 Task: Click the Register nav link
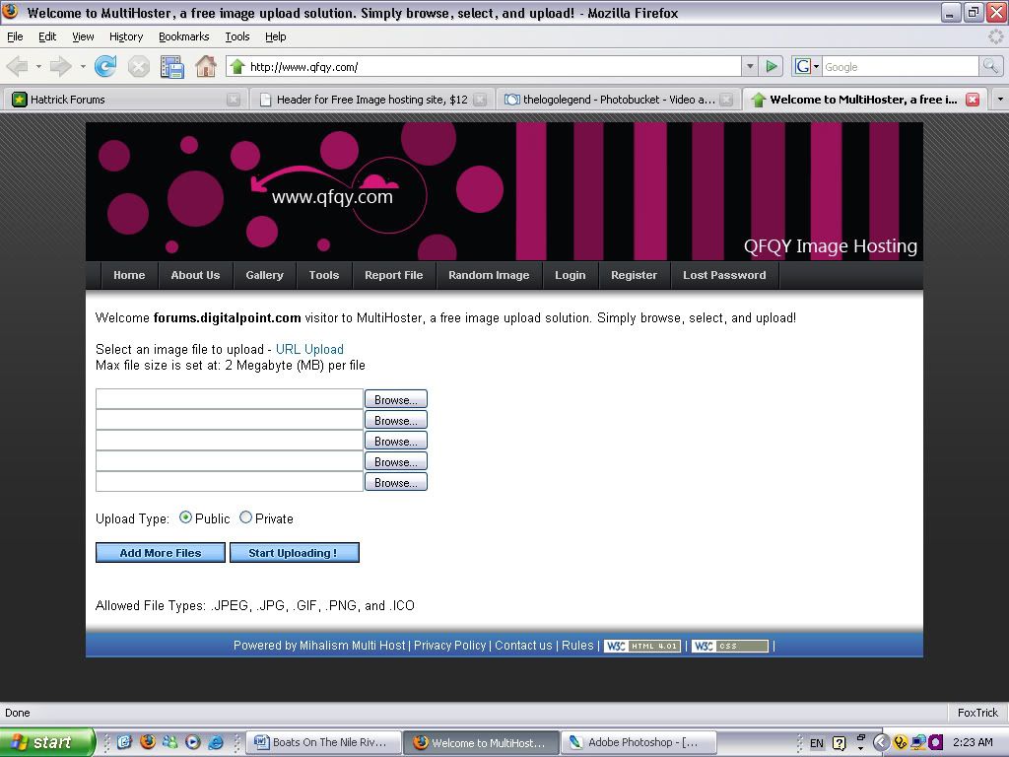click(x=634, y=276)
